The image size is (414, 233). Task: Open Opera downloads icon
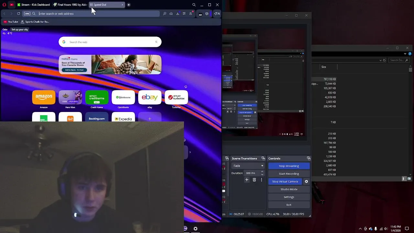point(178,14)
